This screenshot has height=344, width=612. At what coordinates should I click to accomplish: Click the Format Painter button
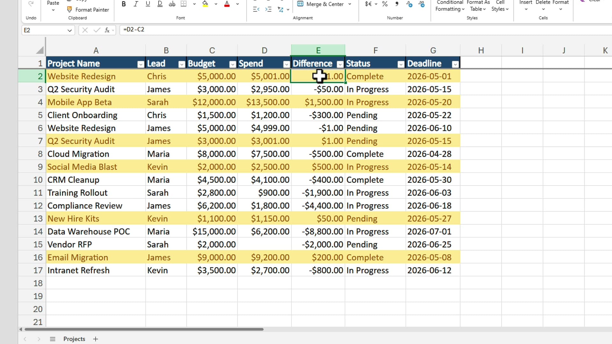88,10
